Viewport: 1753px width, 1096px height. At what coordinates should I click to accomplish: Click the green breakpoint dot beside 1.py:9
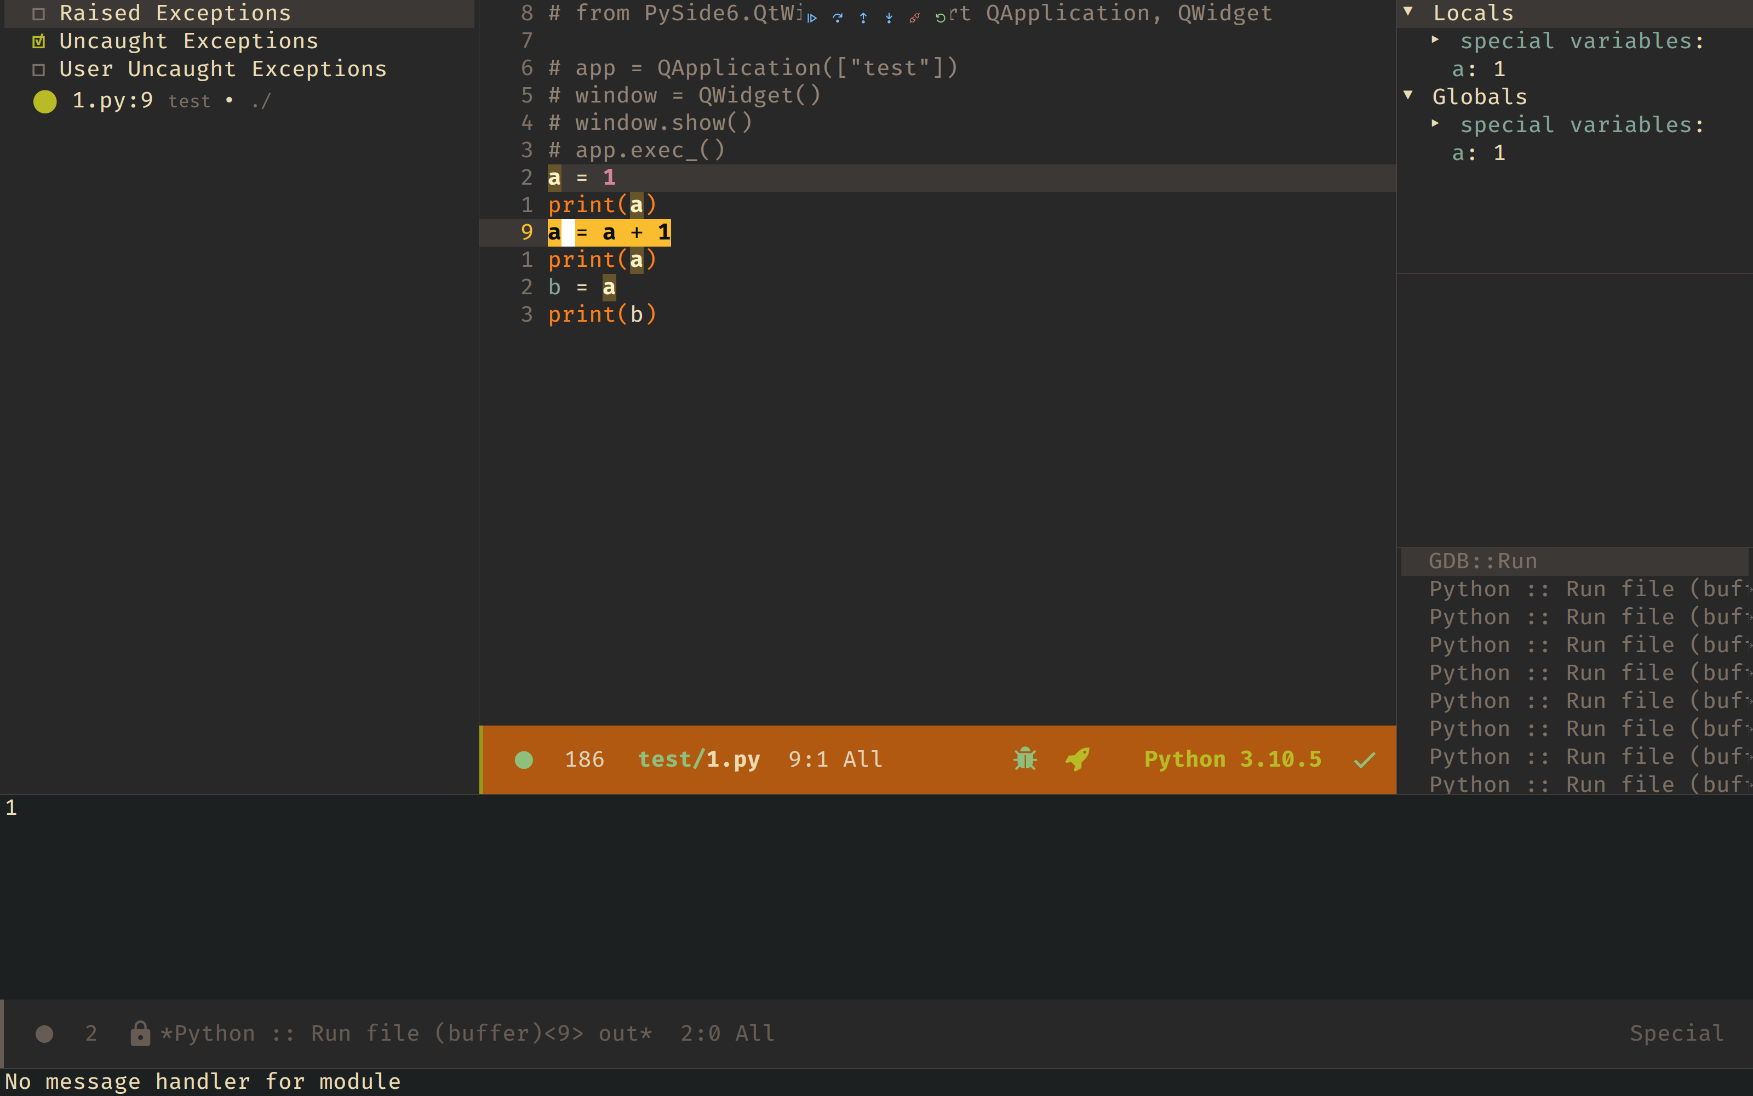[x=44, y=101]
